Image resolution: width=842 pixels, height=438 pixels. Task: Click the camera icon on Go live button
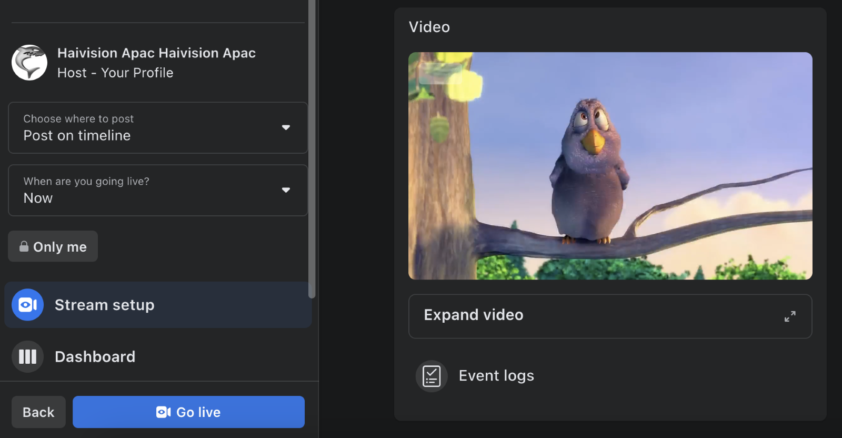click(x=163, y=412)
